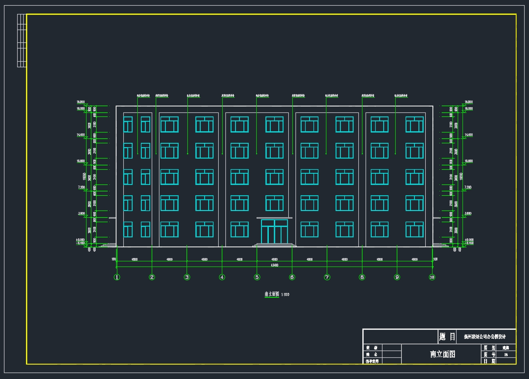Select the ±0.000 elevation marker on right

coord(468,240)
